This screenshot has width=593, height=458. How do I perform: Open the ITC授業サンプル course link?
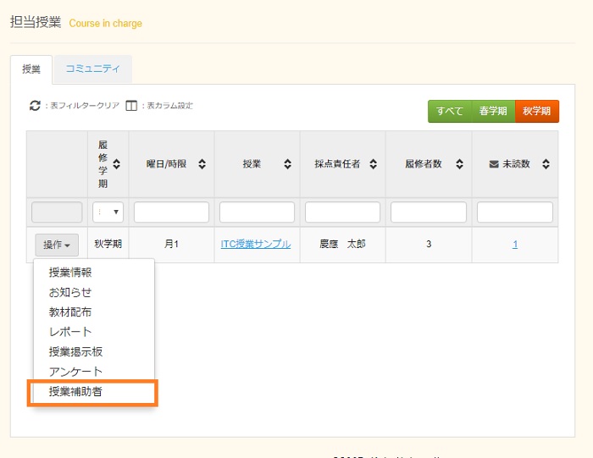point(256,244)
